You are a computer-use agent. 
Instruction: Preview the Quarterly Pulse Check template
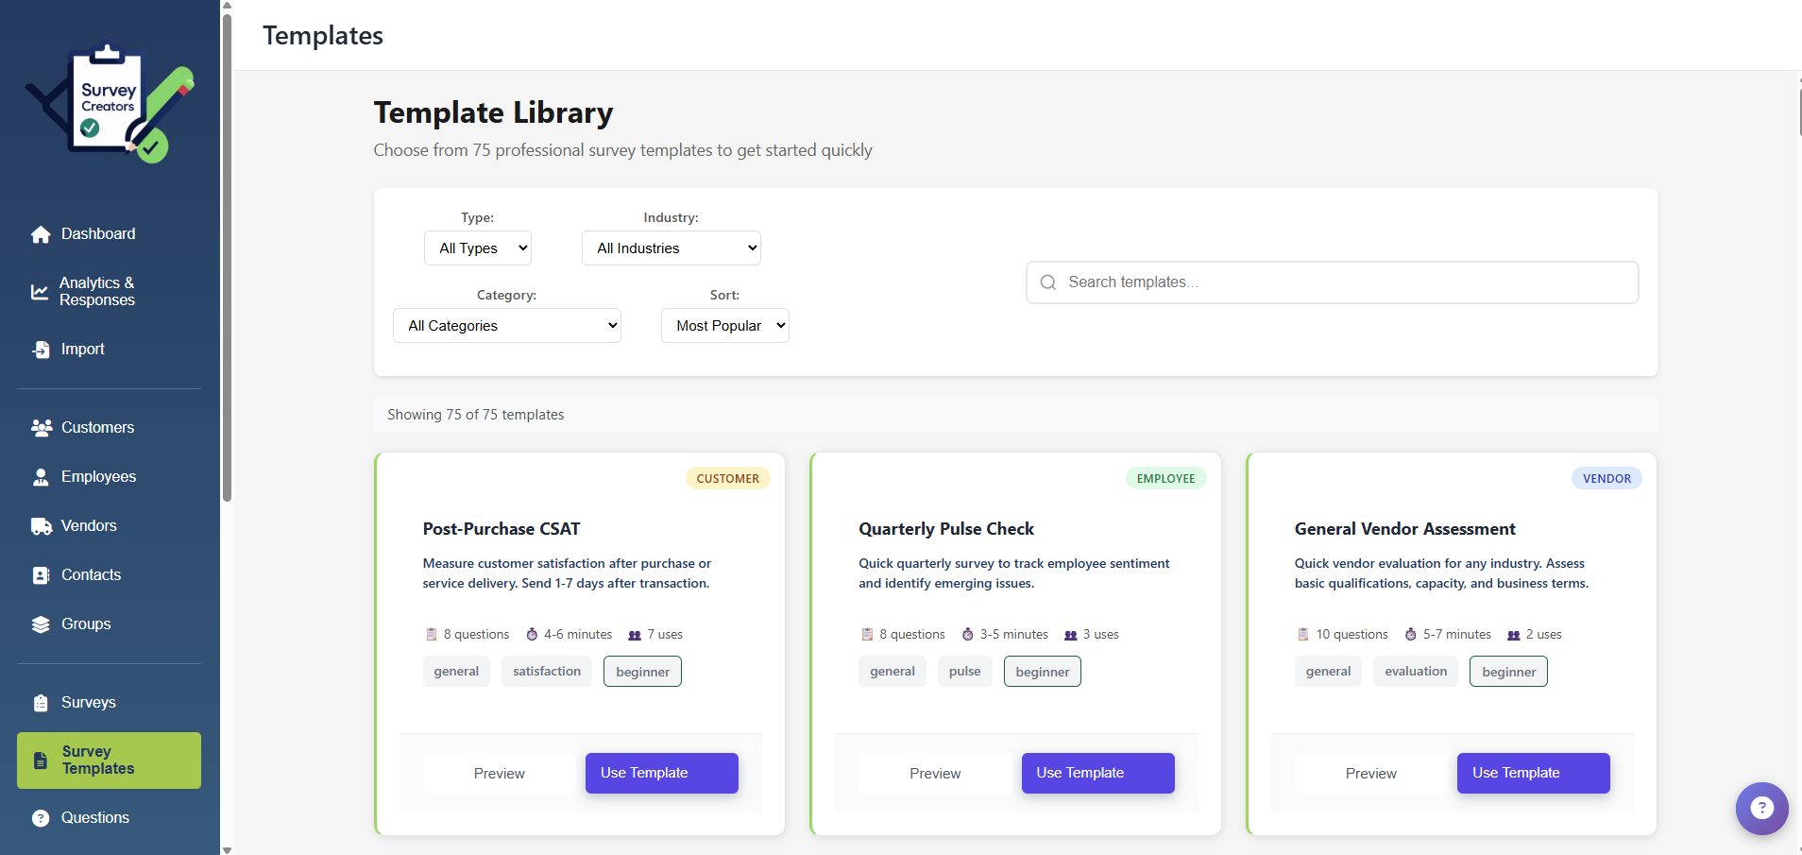coord(934,773)
